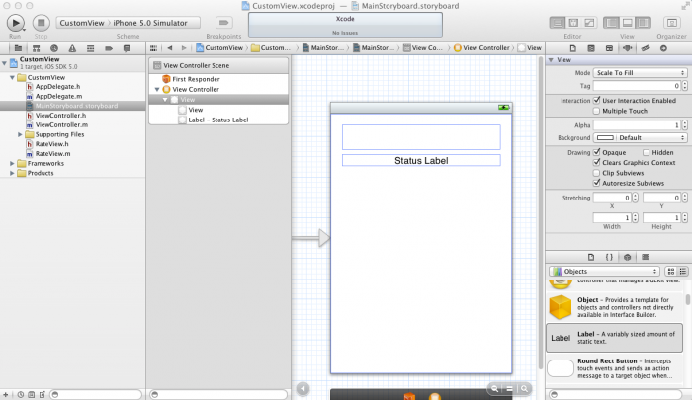
Task: Enable the Hidden checkbox
Action: (647, 152)
